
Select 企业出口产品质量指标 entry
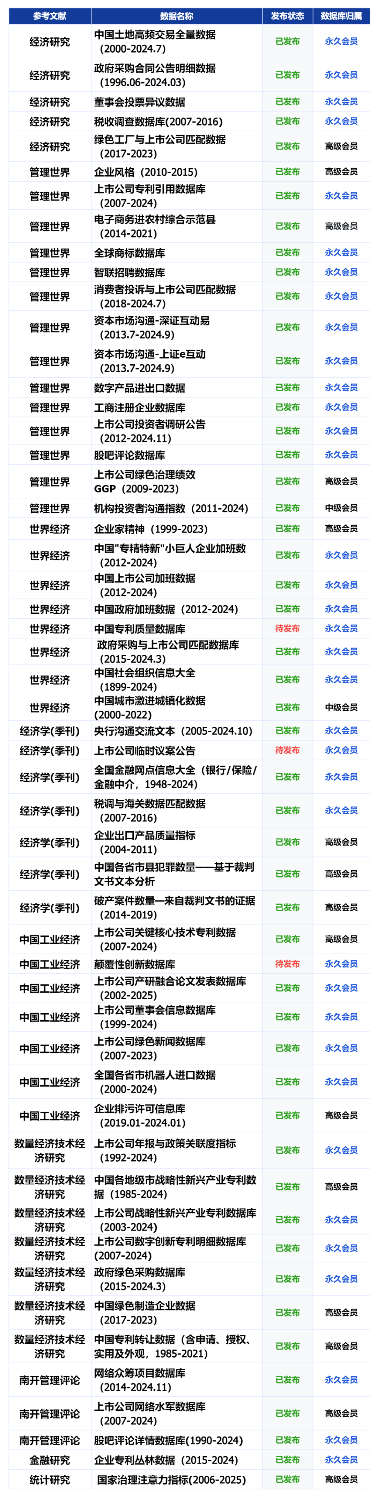coord(145,842)
